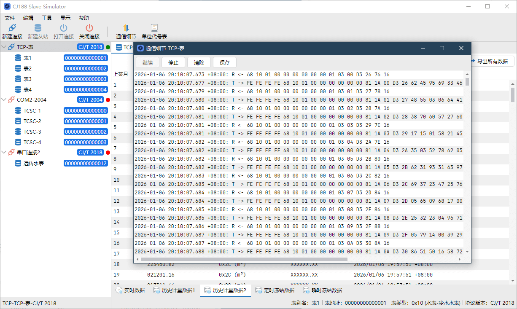This screenshot has height=309, width=517.
Task: Select the 表3 slave in the tree
Action: [x=27, y=79]
